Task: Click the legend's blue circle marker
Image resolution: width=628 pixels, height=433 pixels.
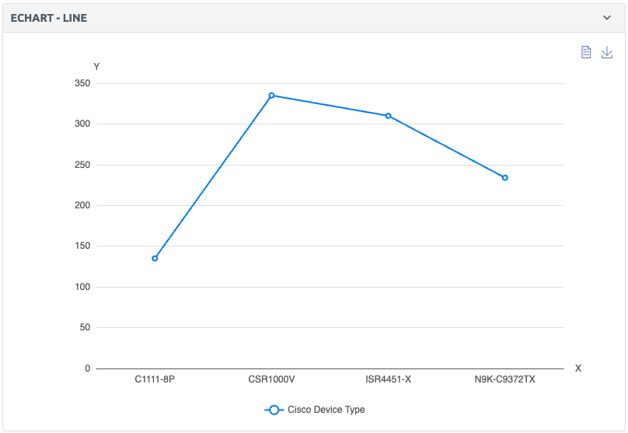Action: 274,410
